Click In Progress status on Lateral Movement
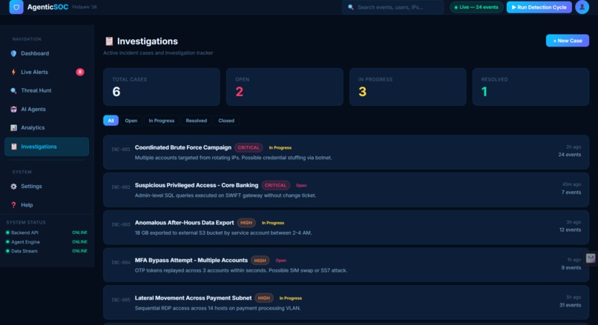598x325 pixels. point(291,298)
